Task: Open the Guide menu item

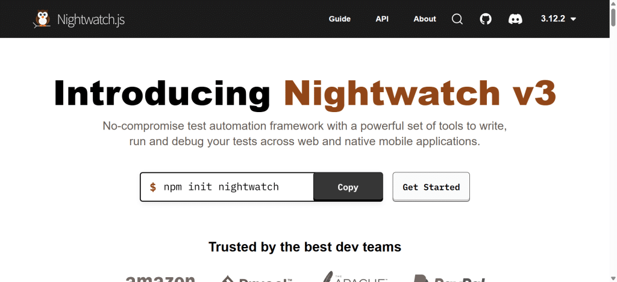Action: coord(340,19)
